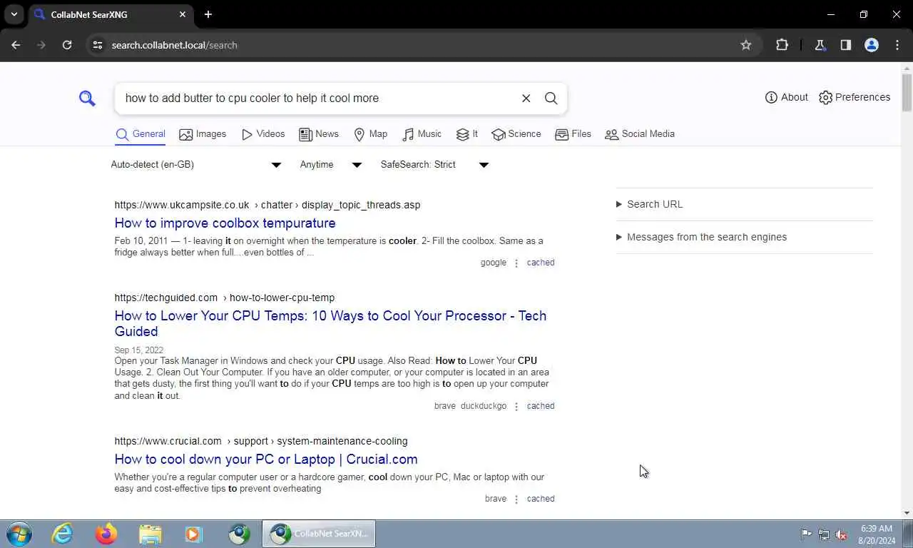Select the General search tab
This screenshot has width=913, height=548.
[141, 134]
